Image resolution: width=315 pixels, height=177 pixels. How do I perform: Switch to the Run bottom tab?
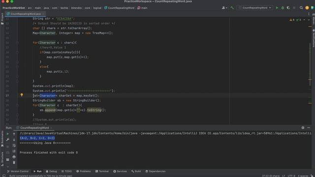[37, 171]
